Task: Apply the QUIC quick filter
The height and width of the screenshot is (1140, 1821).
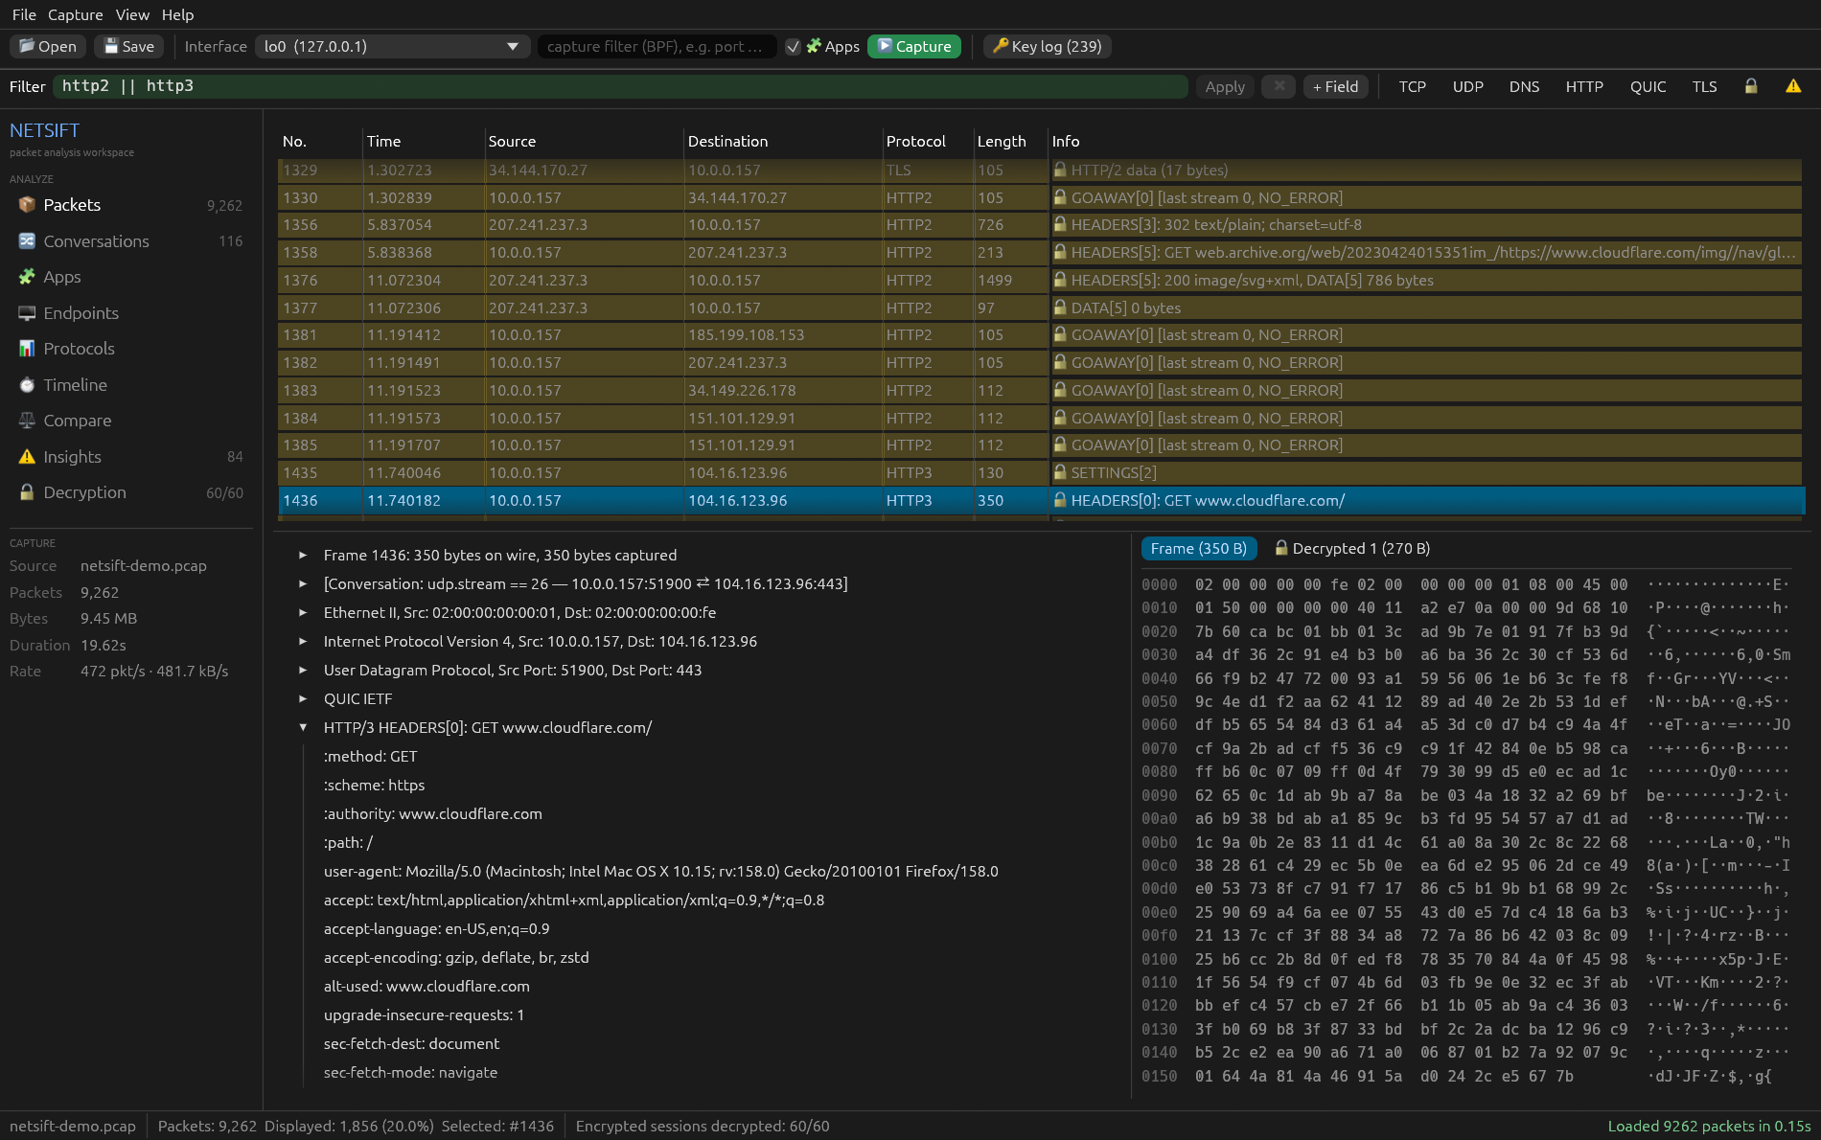Action: pos(1648,86)
